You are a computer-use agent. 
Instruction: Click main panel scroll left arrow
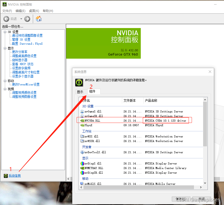[x=68, y=179]
